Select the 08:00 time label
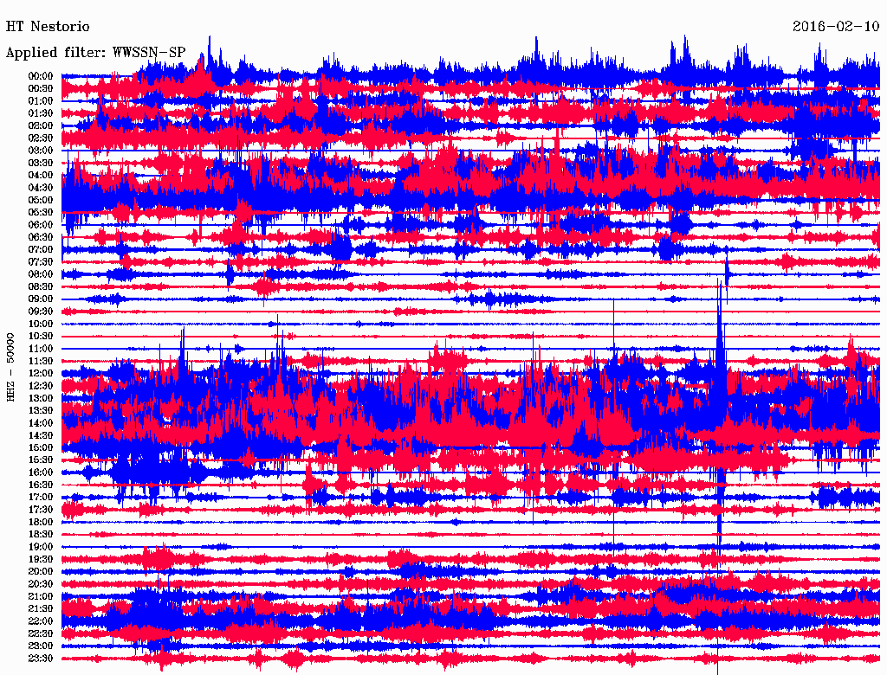Viewport: 887px width, 675px height. tap(41, 274)
